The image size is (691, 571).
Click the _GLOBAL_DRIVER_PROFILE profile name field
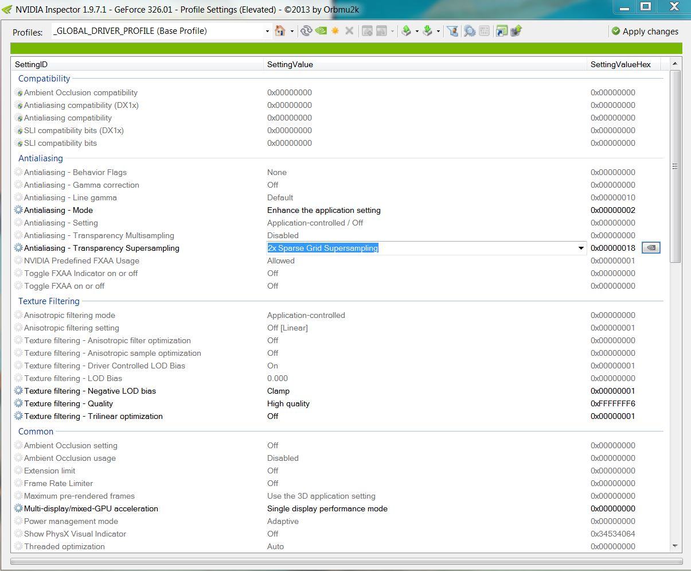[x=158, y=31]
